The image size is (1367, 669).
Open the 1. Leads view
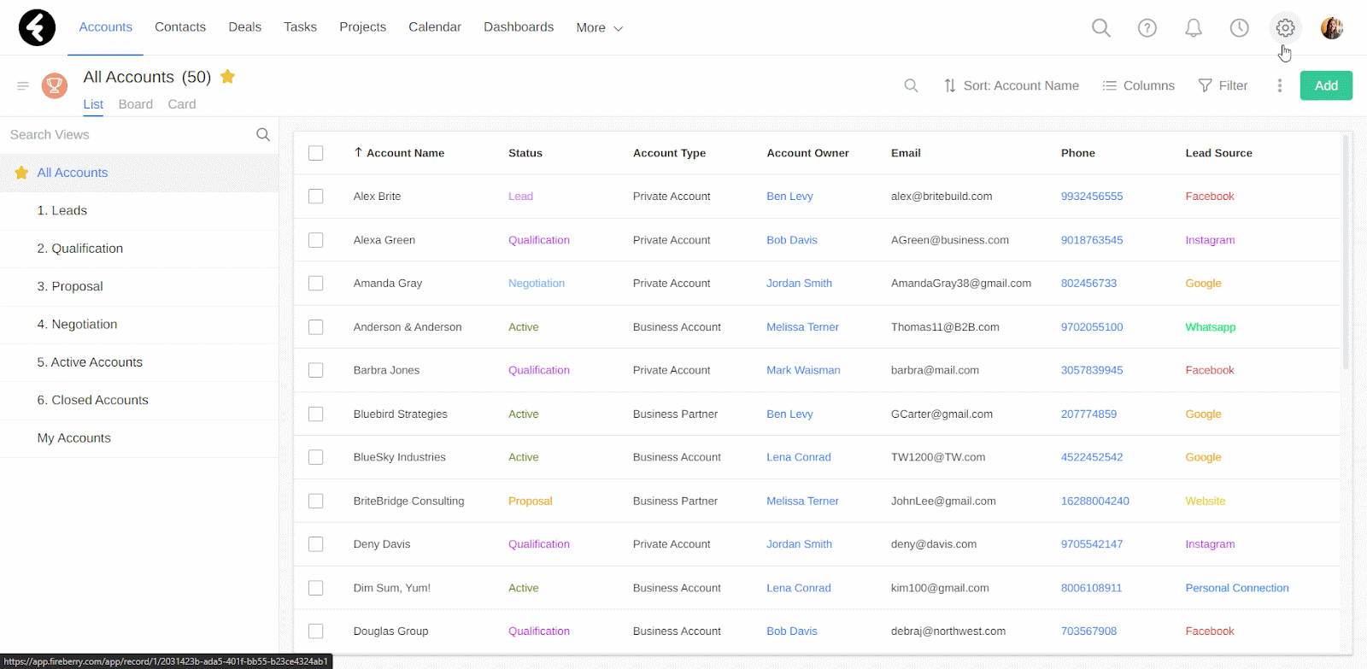[x=139, y=210]
